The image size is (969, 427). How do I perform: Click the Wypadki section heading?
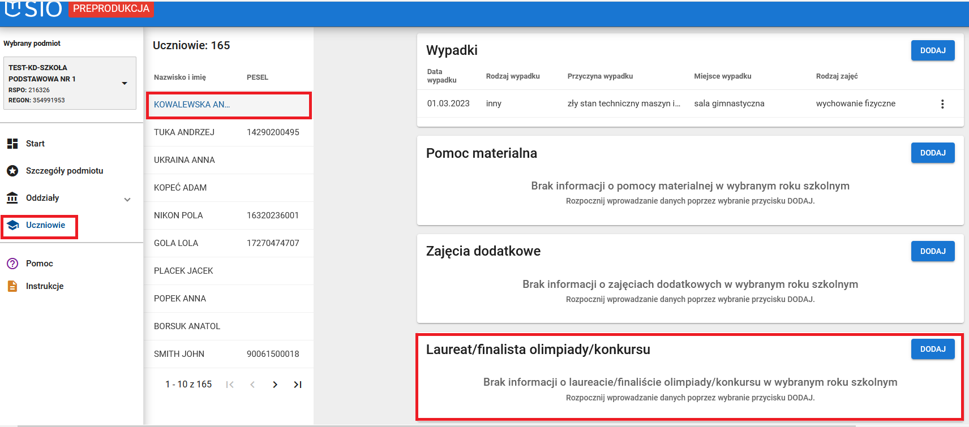click(x=452, y=50)
